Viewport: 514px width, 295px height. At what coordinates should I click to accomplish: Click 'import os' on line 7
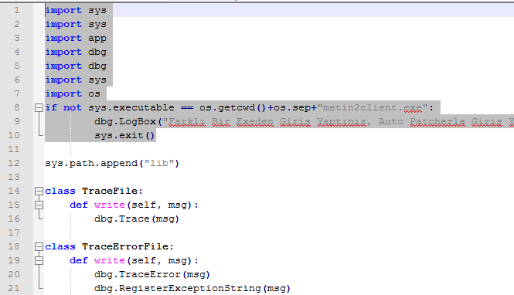73,94
